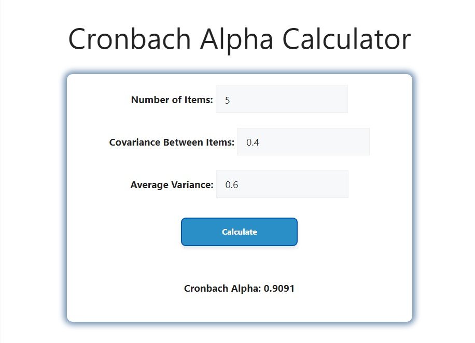The width and height of the screenshot is (475, 343).
Task: Click the Covariance Between Items input field
Action: (x=303, y=141)
